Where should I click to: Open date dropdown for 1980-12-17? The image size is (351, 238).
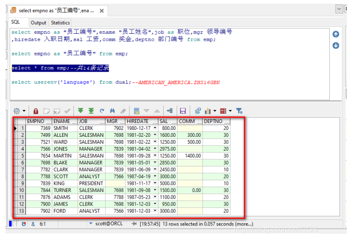[155, 128]
